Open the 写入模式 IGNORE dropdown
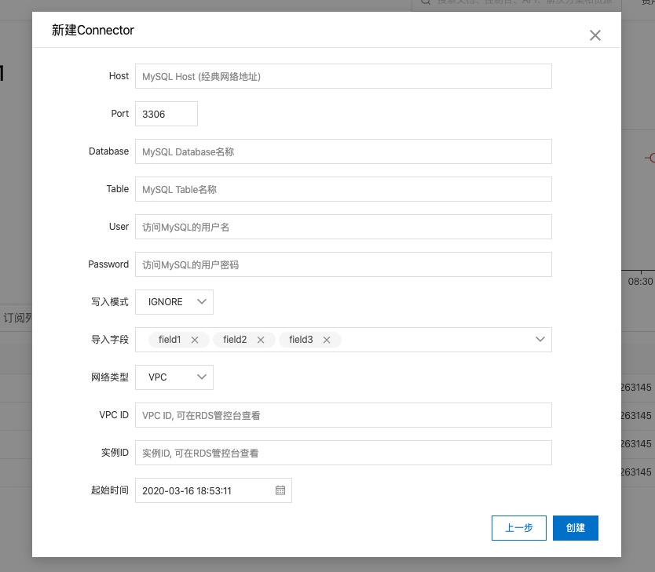The width and height of the screenshot is (655, 572). [174, 302]
